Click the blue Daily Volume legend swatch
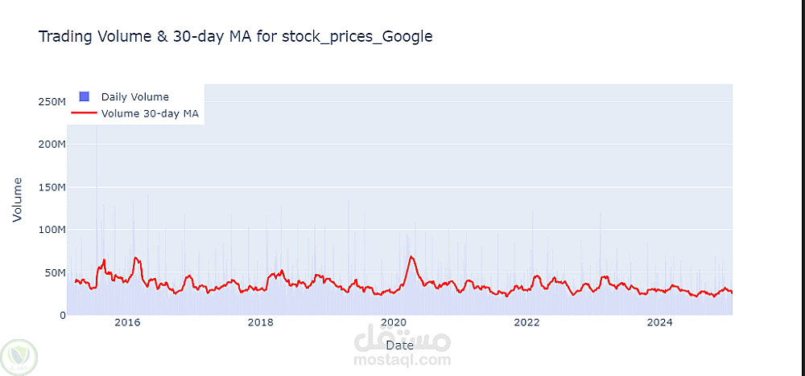Viewport: 805px width, 376px height. [x=84, y=97]
